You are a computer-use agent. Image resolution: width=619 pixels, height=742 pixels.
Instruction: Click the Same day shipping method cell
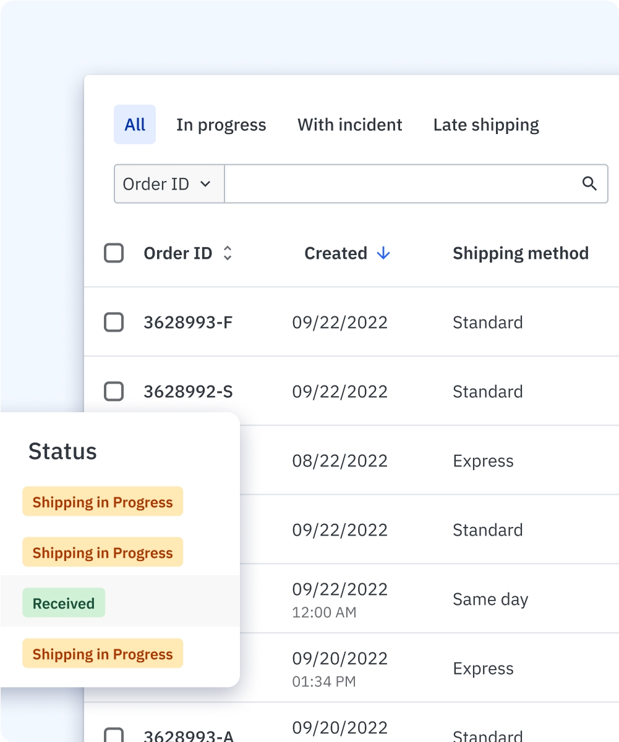point(490,599)
